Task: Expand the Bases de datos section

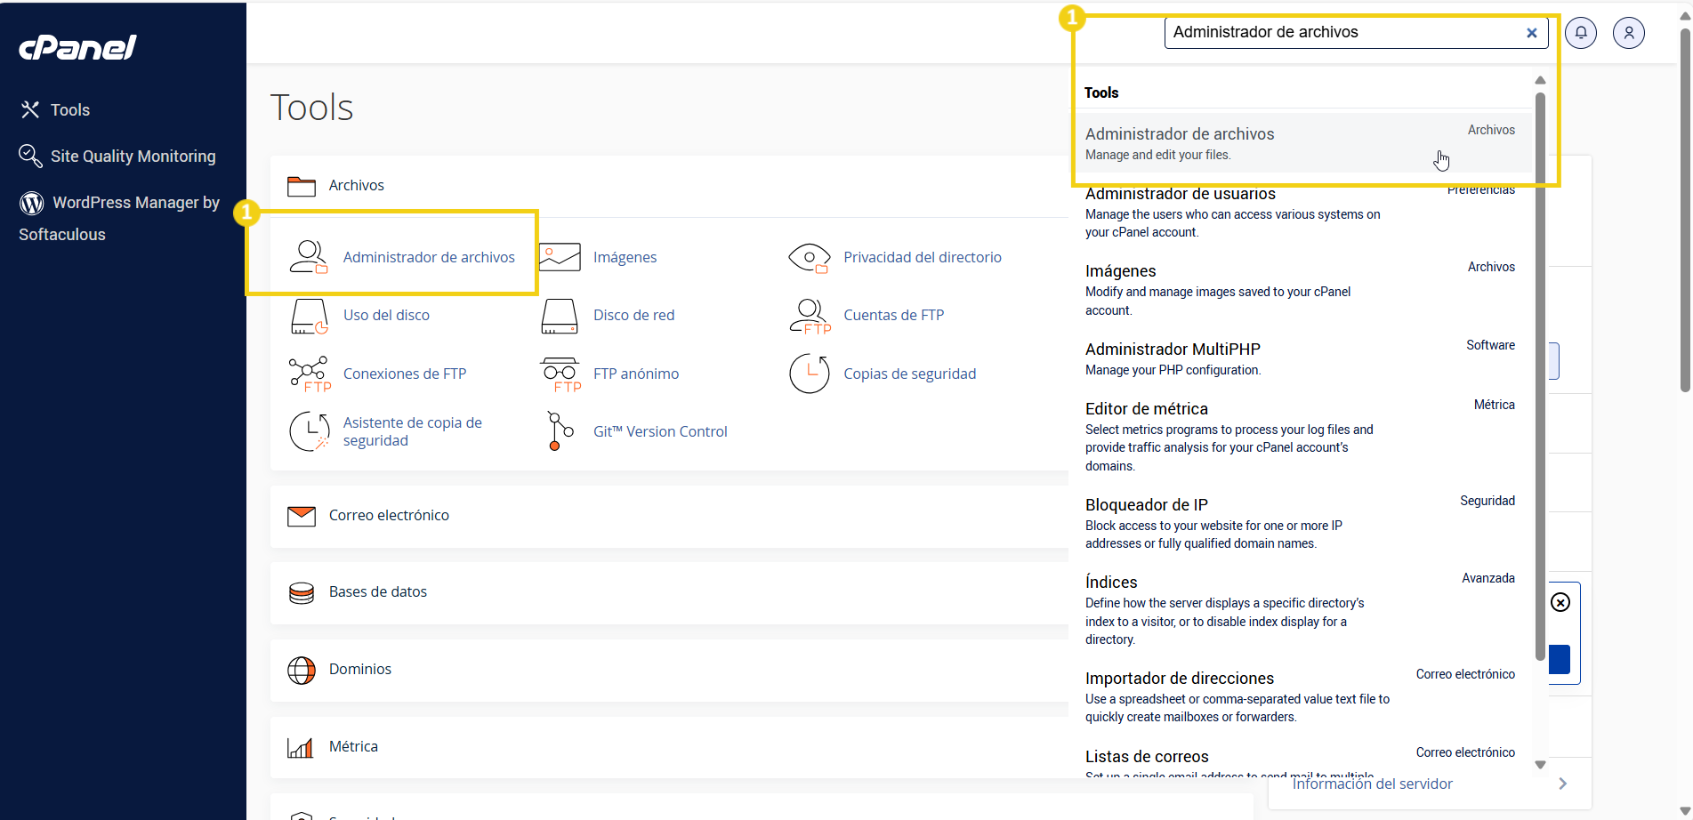Action: [377, 592]
